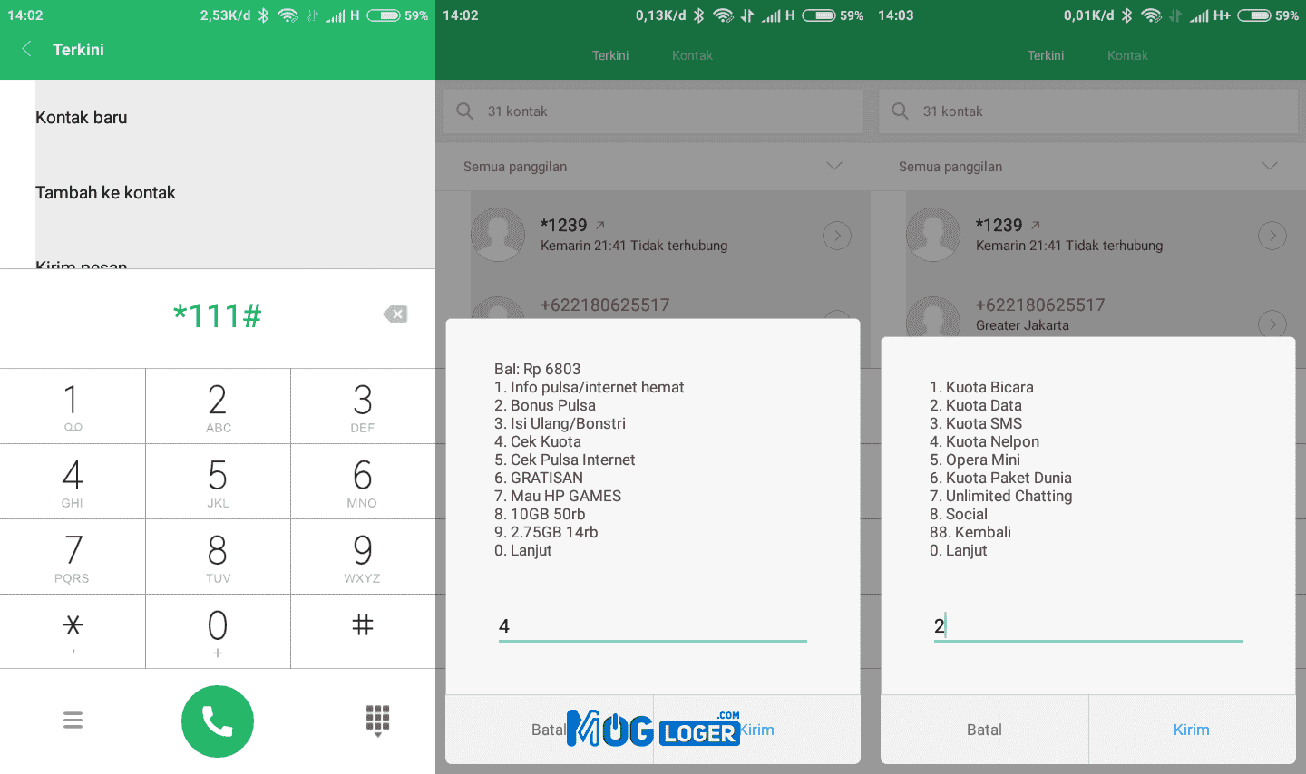
Task: Select Kontak baru option
Action: click(x=81, y=117)
